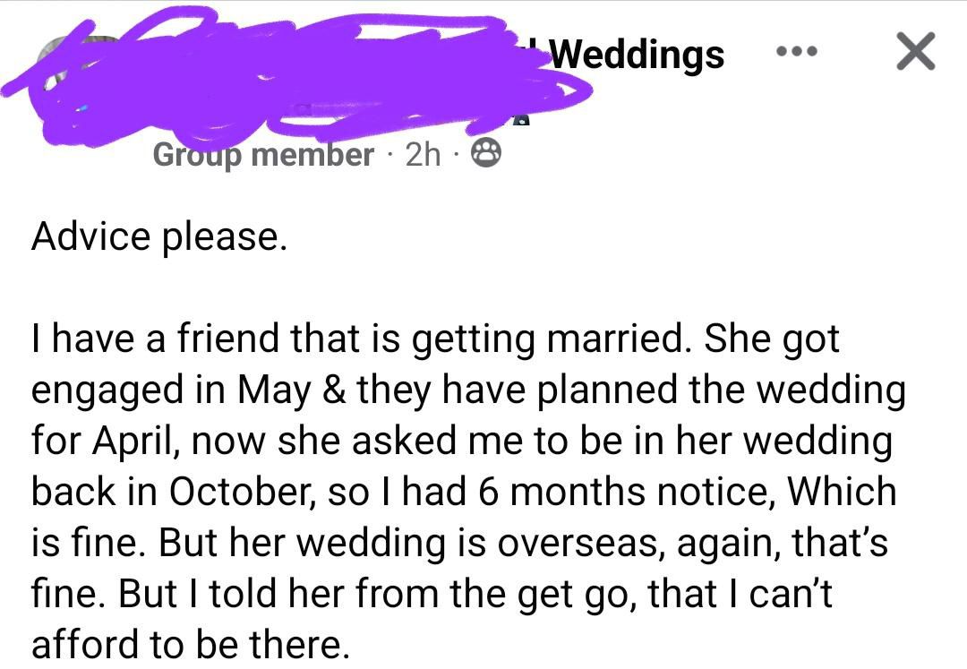The height and width of the screenshot is (669, 967).
Task: Click the 'Advice please.' opening line
Action: [x=159, y=236]
